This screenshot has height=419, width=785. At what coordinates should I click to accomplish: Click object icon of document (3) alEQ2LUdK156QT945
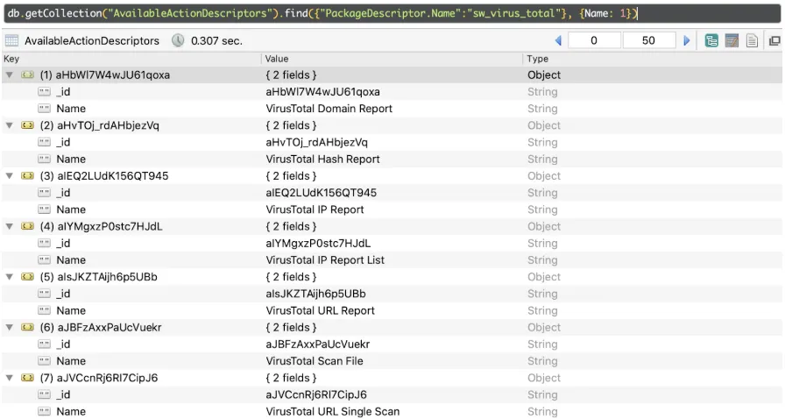[x=27, y=176]
